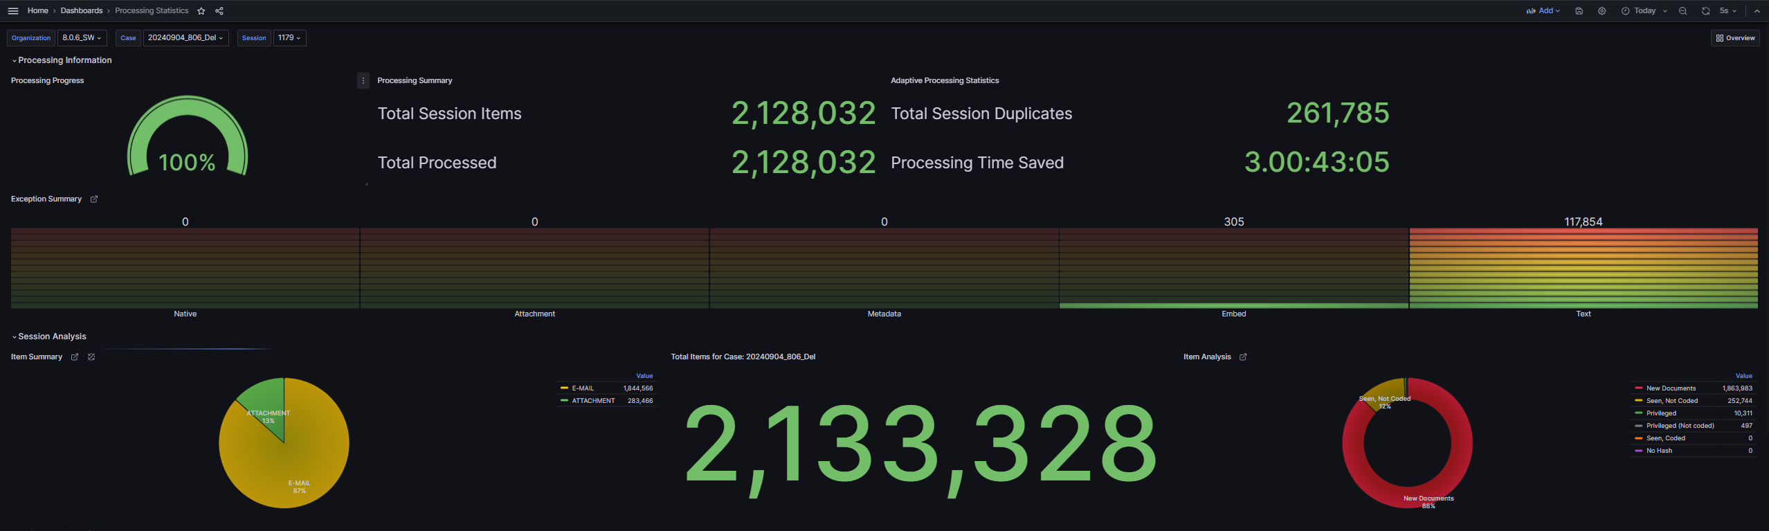
Task: Click the Overview dashboard link button
Action: (1735, 38)
